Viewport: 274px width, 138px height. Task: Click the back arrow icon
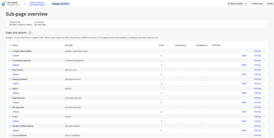click(x=24, y=4)
